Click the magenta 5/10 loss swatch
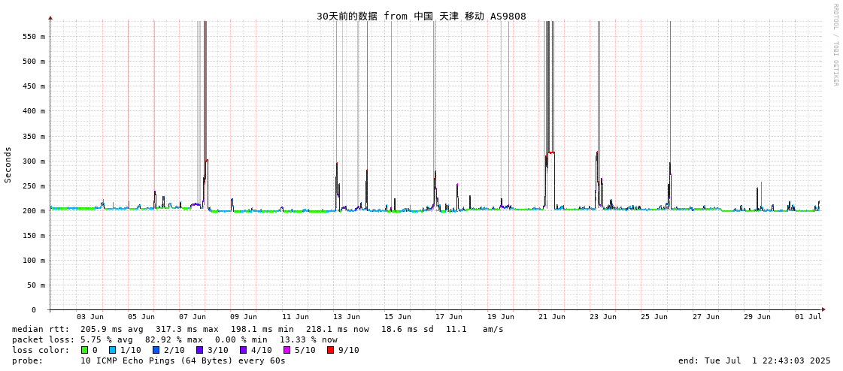Viewport: 843px width, 371px height. (287, 350)
